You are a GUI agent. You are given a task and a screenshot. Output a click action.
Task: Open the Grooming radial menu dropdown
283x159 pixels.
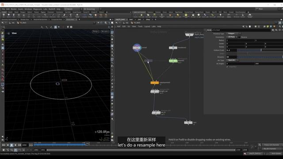tap(92, 9)
